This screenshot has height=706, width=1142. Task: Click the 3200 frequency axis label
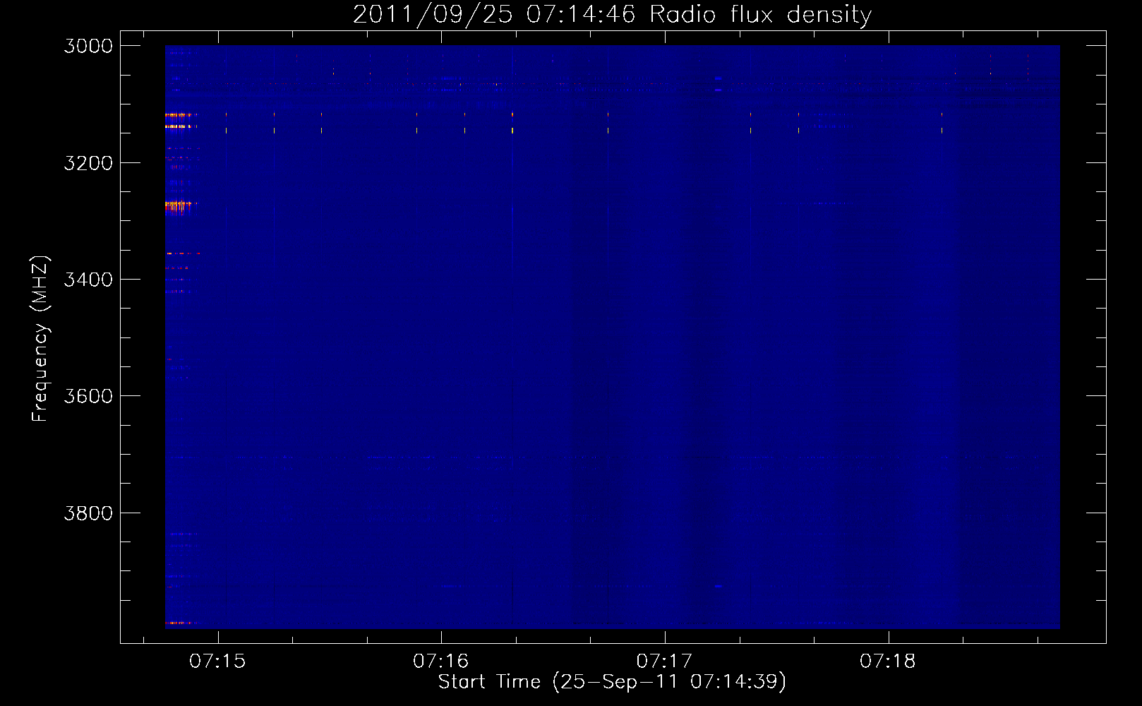pyautogui.click(x=88, y=163)
